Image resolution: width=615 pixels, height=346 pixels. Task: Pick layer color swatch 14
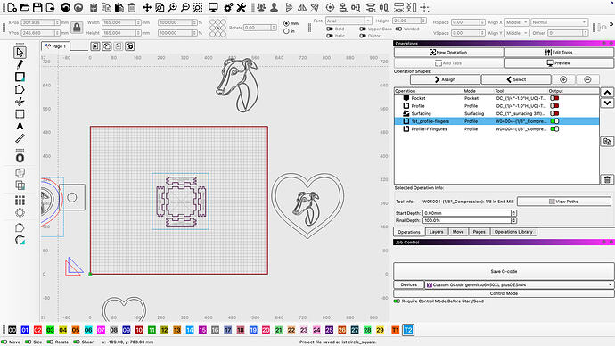[190, 330]
